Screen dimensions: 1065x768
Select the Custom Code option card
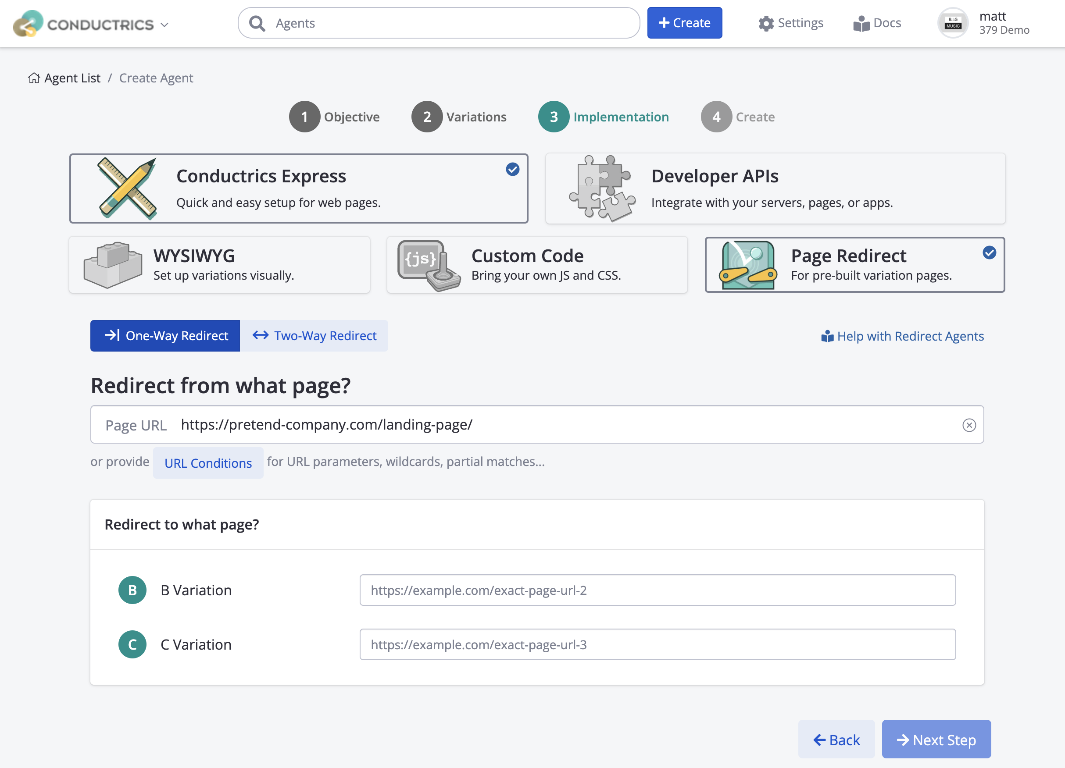537,265
